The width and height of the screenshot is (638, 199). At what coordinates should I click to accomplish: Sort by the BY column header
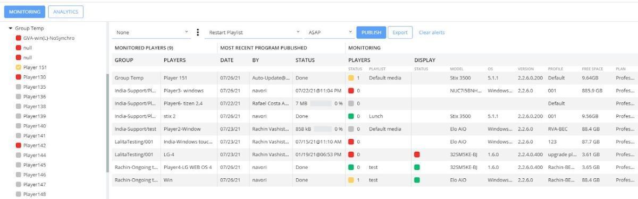click(255, 60)
